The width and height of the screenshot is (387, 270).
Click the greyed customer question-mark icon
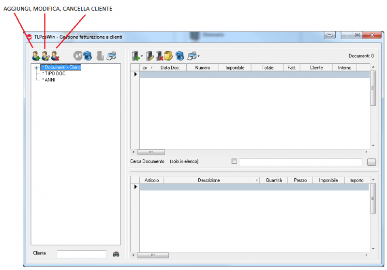point(100,56)
